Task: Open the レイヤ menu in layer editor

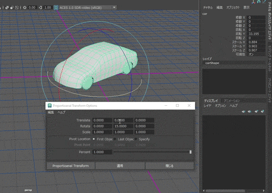Action: point(207,106)
